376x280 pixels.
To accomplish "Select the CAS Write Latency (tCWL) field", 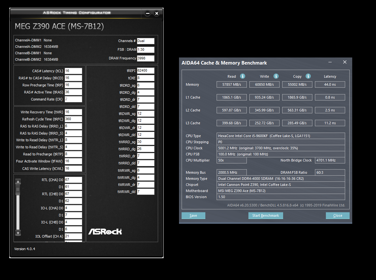I will [x=73, y=169].
